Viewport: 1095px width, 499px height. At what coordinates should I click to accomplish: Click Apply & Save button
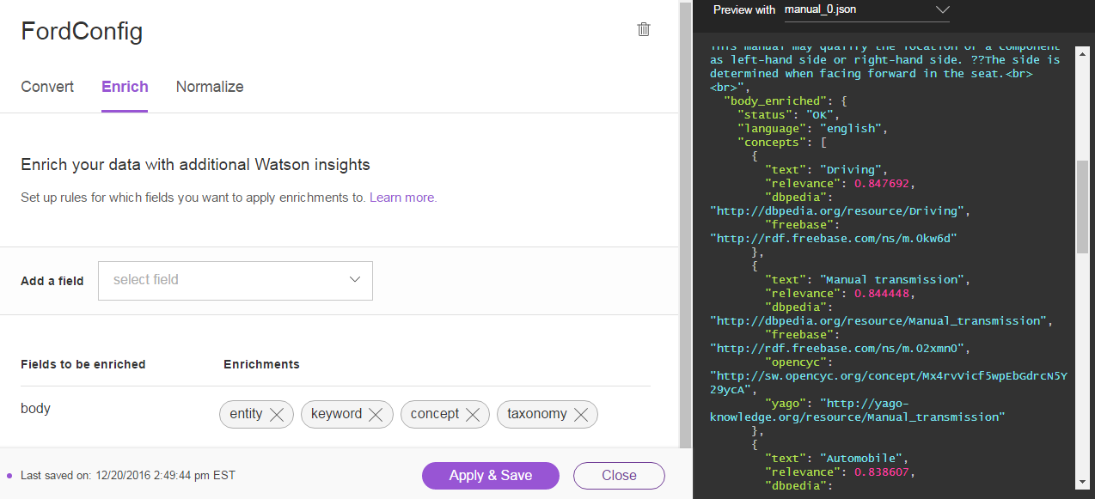click(491, 476)
